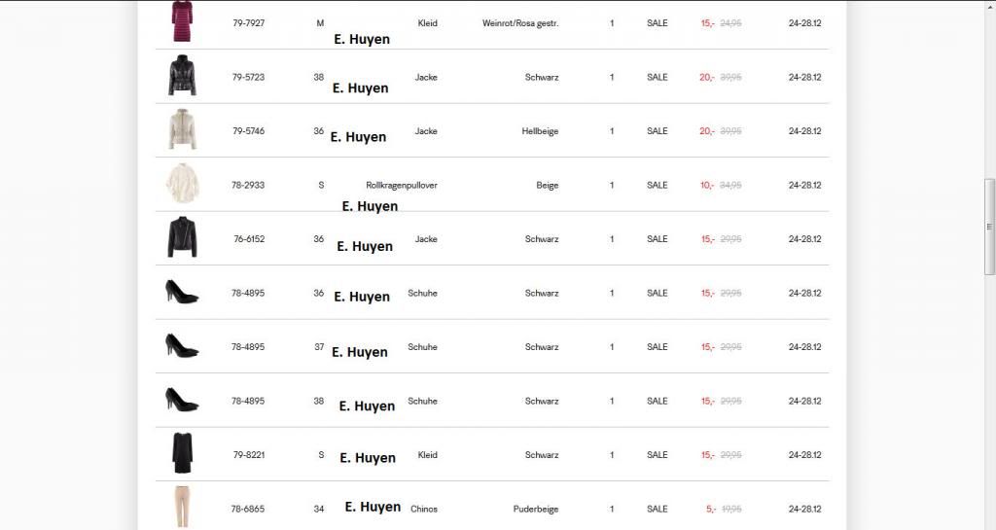Screen dimensions: 996x530
Task: Click article number 79-7927
Action: pos(248,22)
